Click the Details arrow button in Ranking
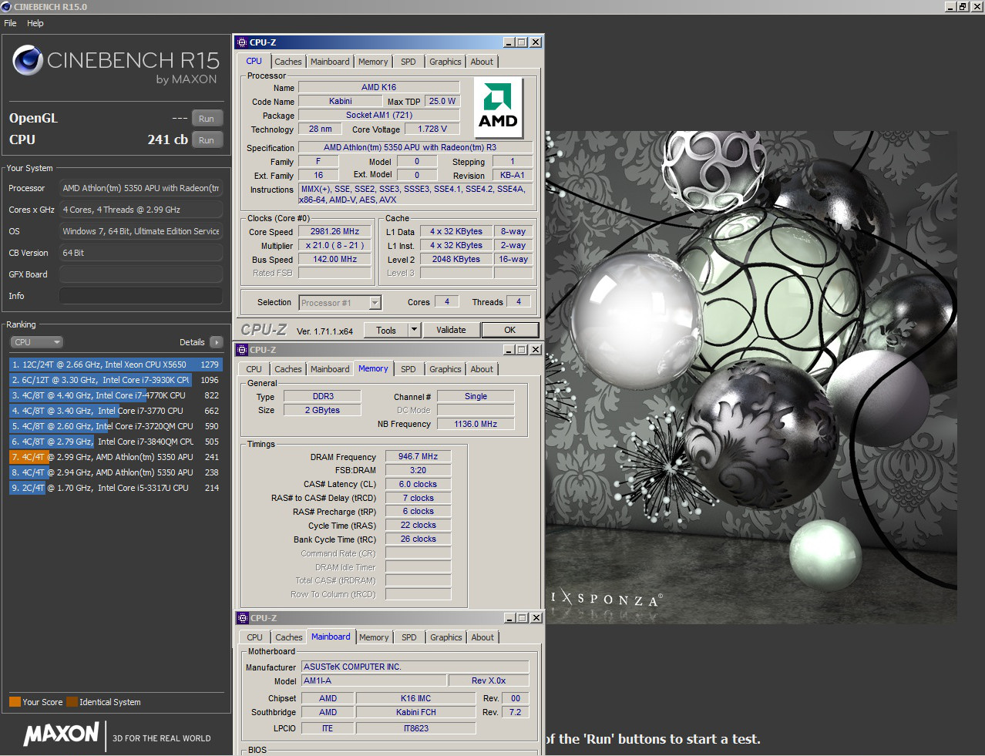Viewport: 985px width, 756px height. point(216,342)
